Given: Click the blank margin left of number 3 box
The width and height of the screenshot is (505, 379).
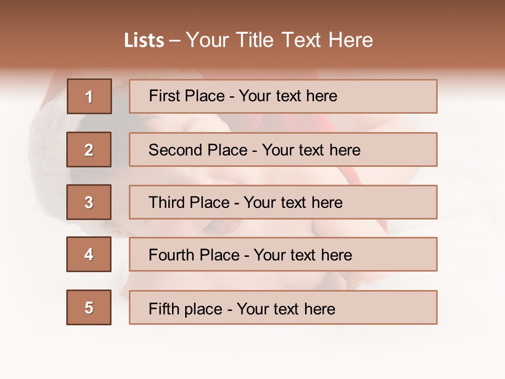Looking at the screenshot, I should pos(33,202).
